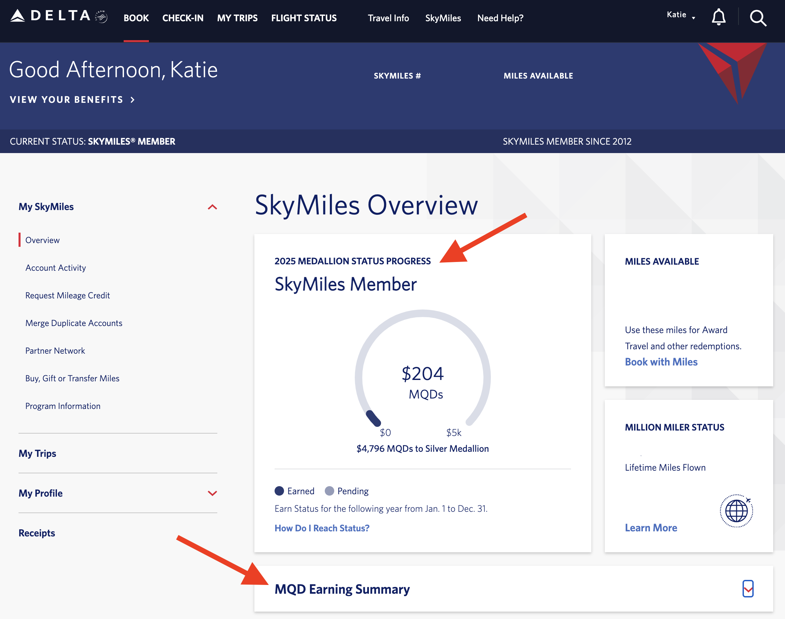The height and width of the screenshot is (619, 785).
Task: Click 'SKYMILES MEMBER SINCE 2012' text
Action: pyautogui.click(x=567, y=141)
